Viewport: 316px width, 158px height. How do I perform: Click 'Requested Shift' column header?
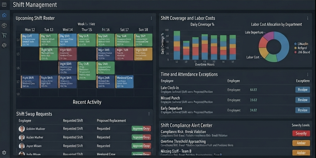[x=73, y=121]
